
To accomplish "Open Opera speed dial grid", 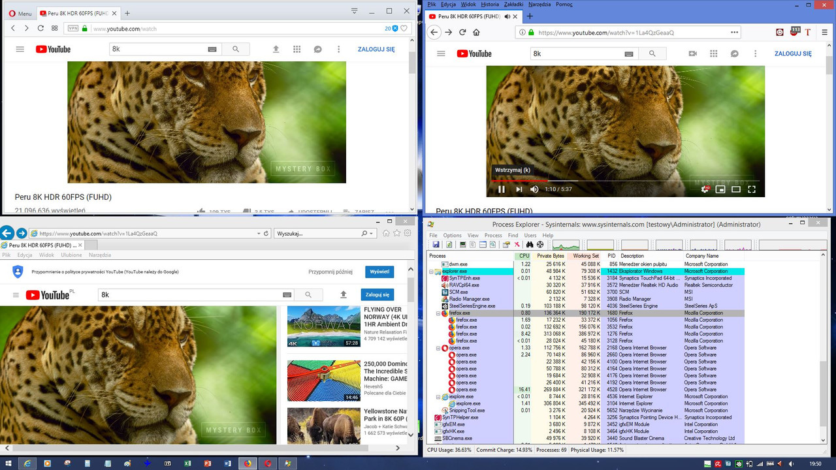I will pyautogui.click(x=55, y=28).
